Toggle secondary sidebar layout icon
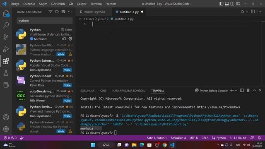This screenshot has height=149, width=265. coord(232,4)
